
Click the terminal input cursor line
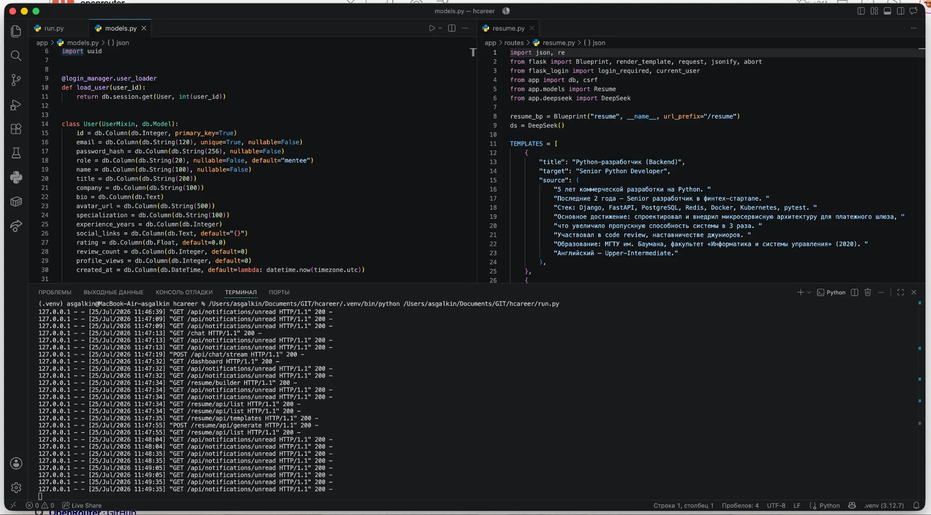(x=40, y=496)
